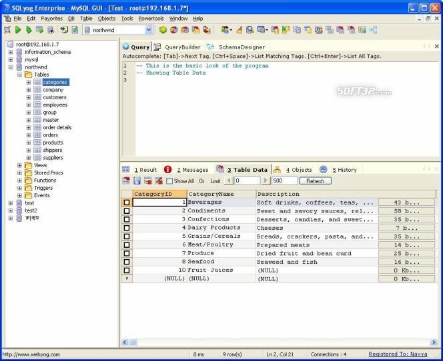Expand the Views folder in tree
Image resolution: width=443 pixels, height=361 pixels.
click(x=20, y=165)
